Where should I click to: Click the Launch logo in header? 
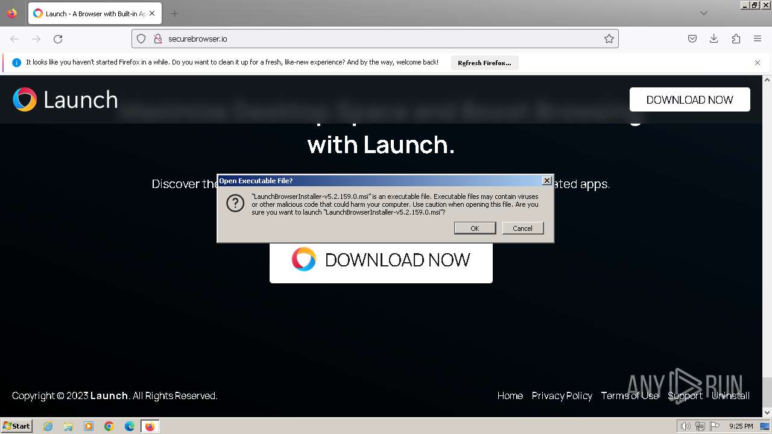click(x=65, y=99)
